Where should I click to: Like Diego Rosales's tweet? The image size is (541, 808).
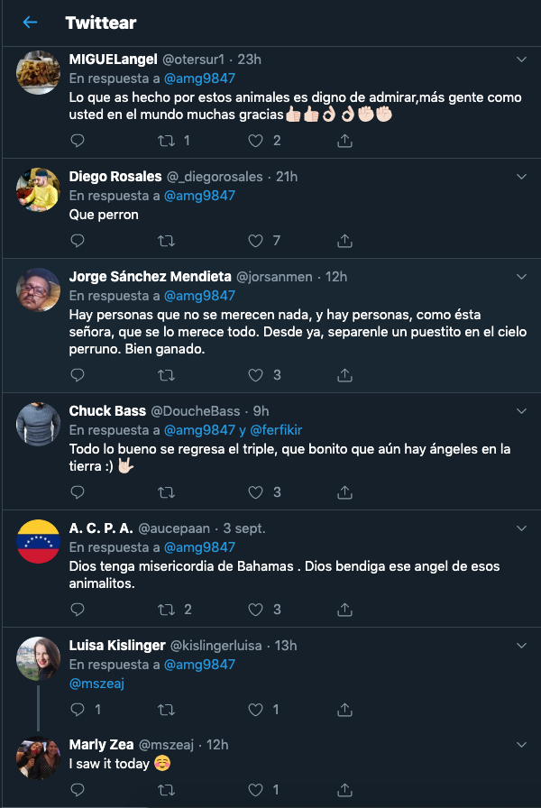click(255, 241)
